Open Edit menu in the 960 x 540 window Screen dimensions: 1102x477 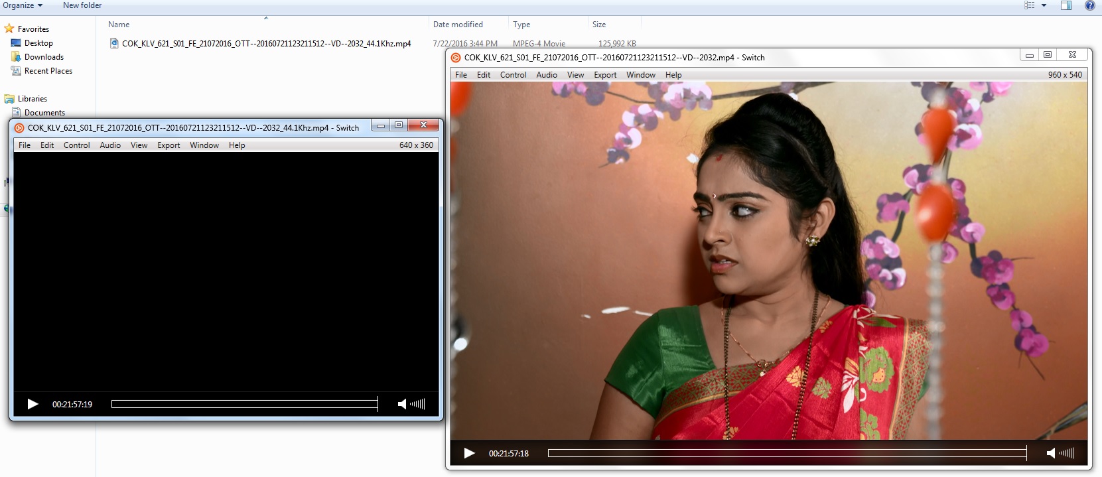[x=484, y=75]
